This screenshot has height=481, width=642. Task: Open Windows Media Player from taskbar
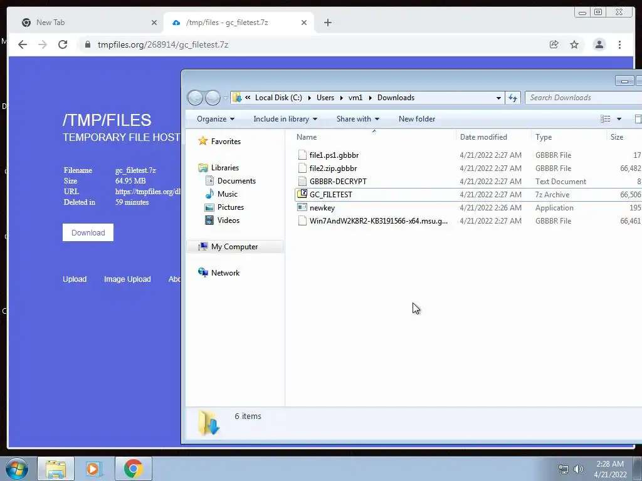(94, 468)
